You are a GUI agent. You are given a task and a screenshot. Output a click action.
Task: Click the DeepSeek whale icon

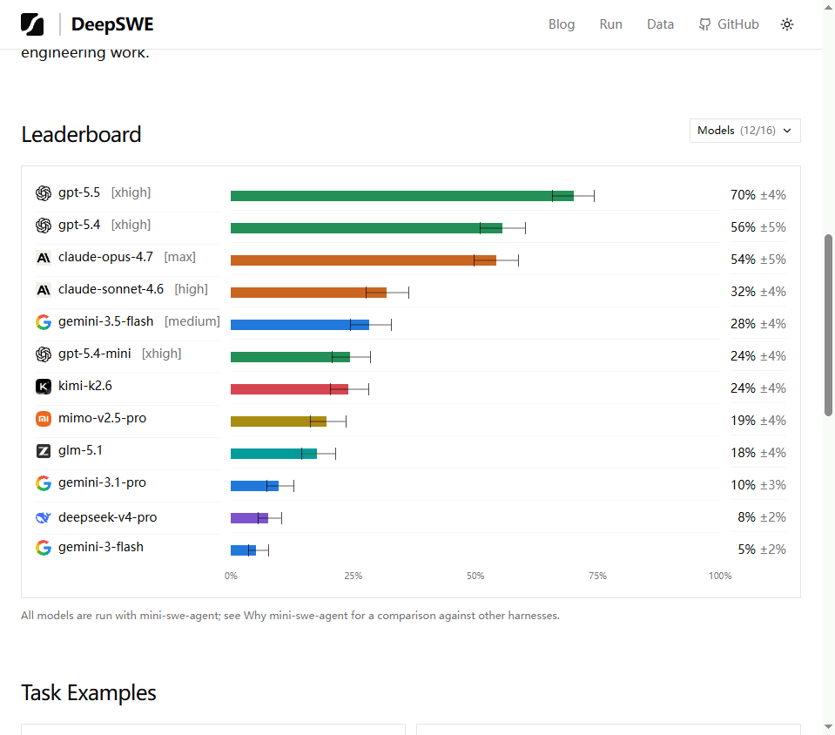44,517
